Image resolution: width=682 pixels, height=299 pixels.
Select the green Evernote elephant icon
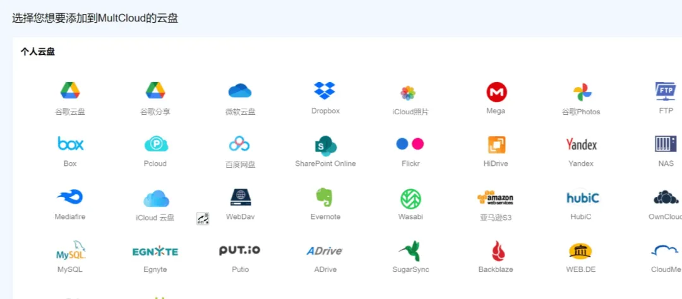(x=324, y=197)
